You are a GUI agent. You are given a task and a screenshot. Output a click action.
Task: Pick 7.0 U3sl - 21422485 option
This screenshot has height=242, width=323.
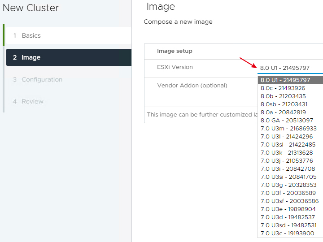point(290,144)
